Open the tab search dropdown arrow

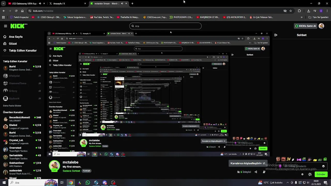point(3,4)
